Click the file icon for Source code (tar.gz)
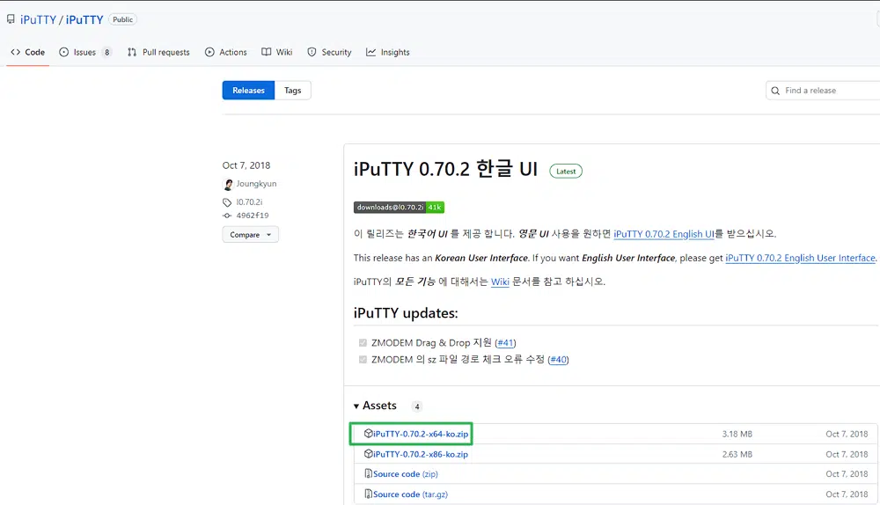This screenshot has width=880, height=505. (x=368, y=494)
